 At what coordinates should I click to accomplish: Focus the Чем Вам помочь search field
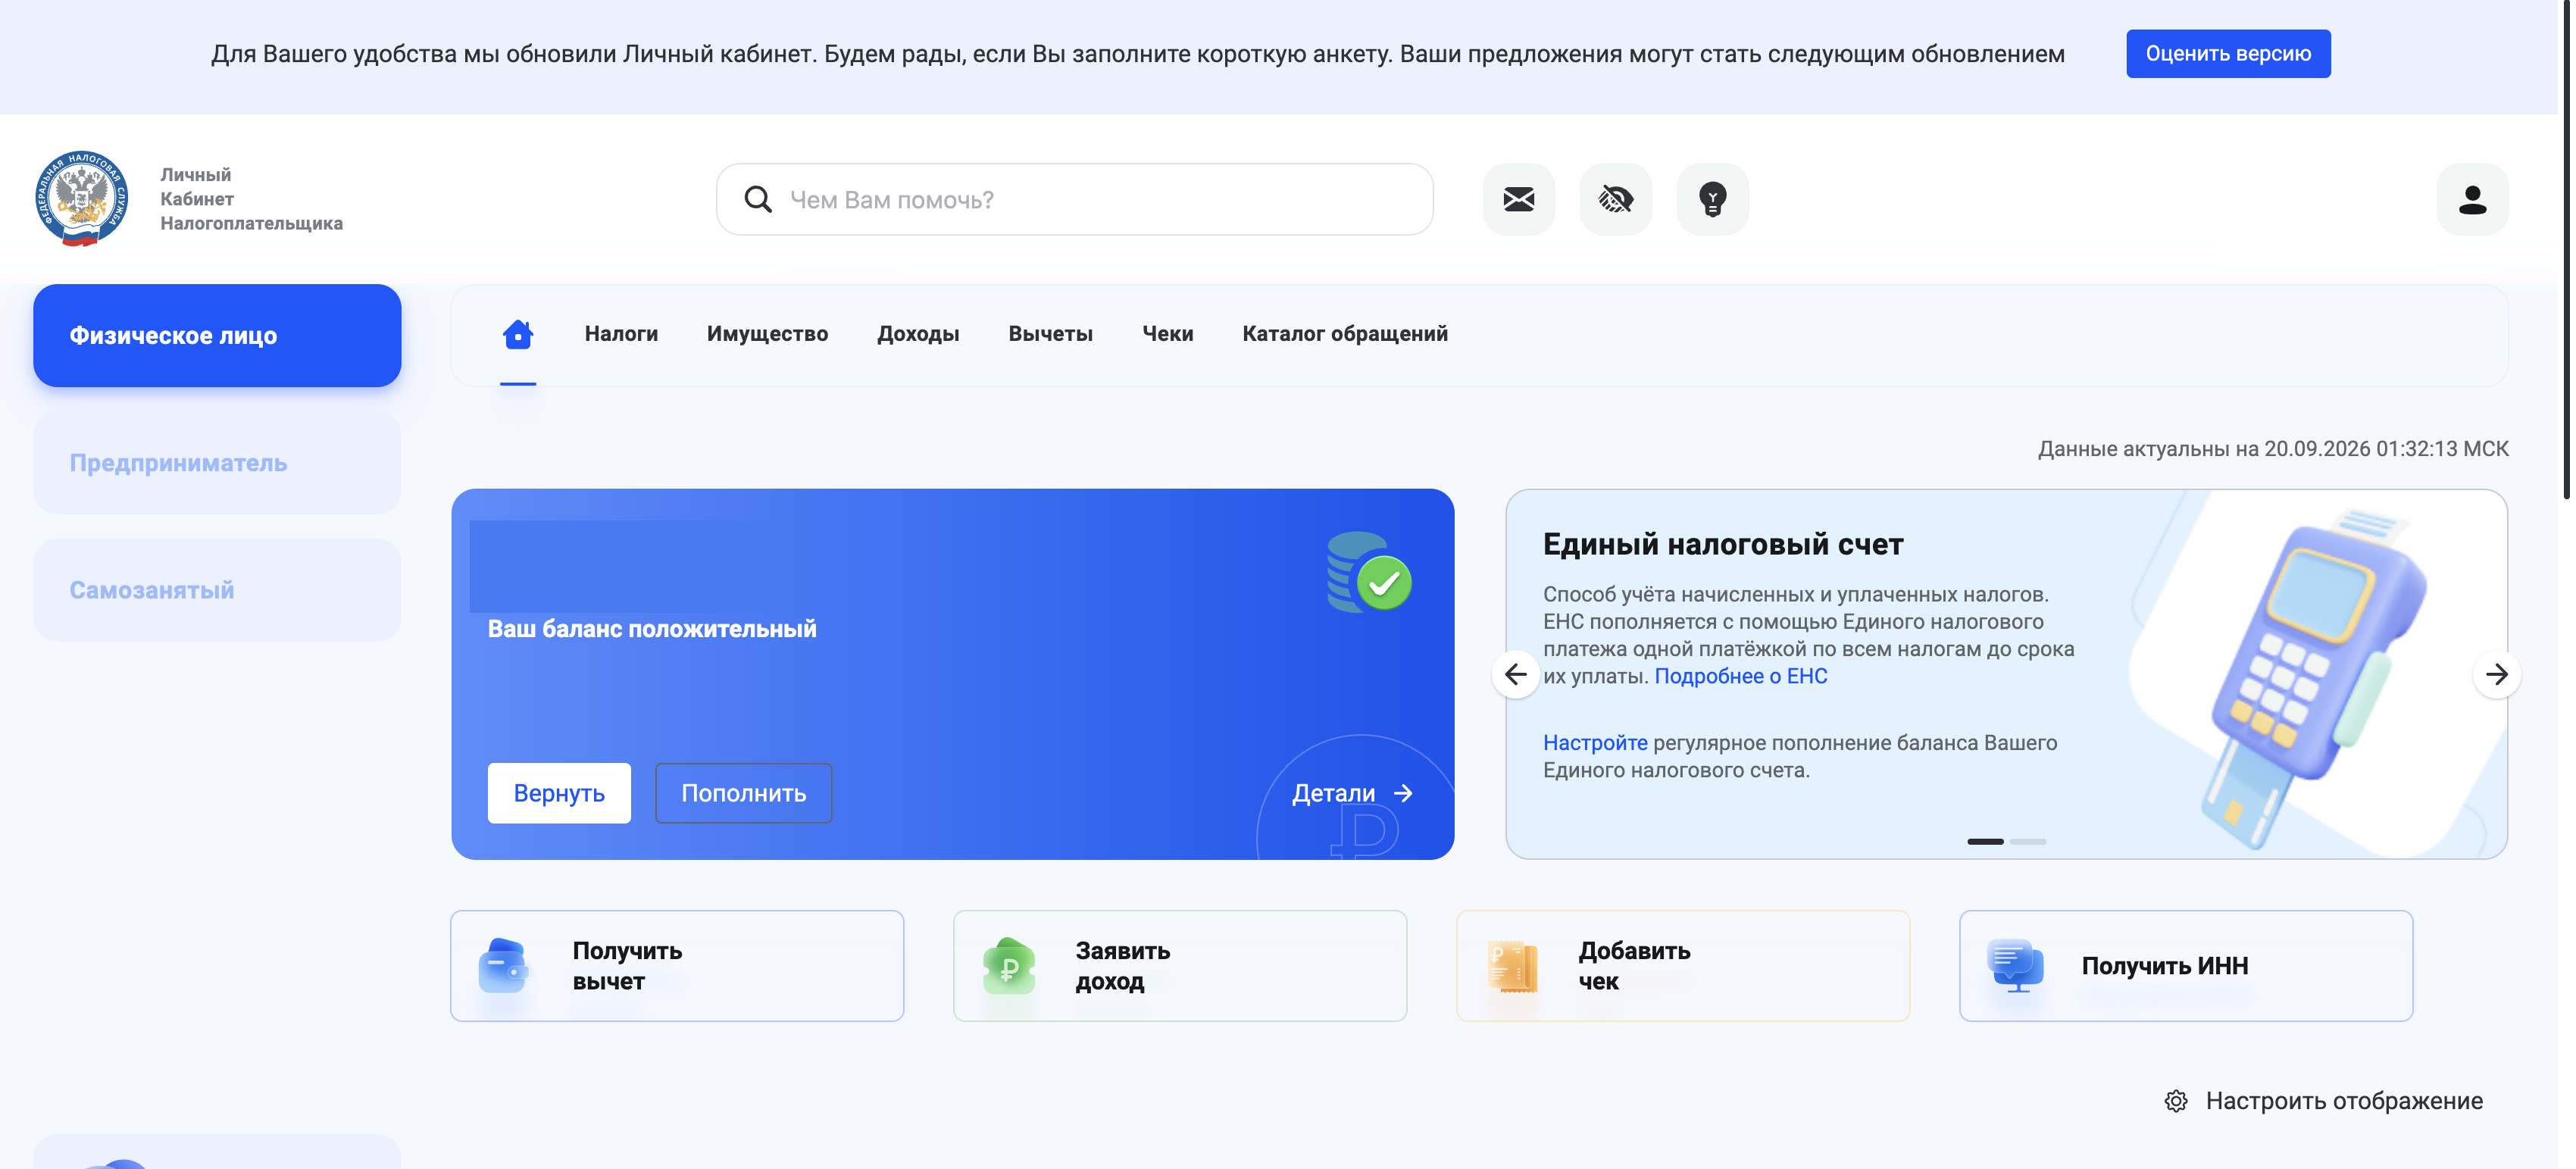coord(1074,199)
